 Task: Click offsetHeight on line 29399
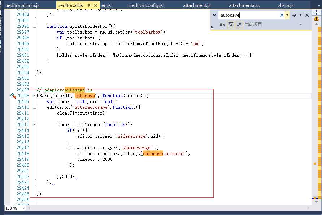pyautogui.click(x=158, y=44)
